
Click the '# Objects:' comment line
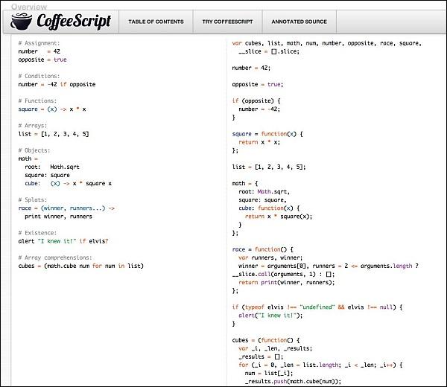pyautogui.click(x=34, y=150)
